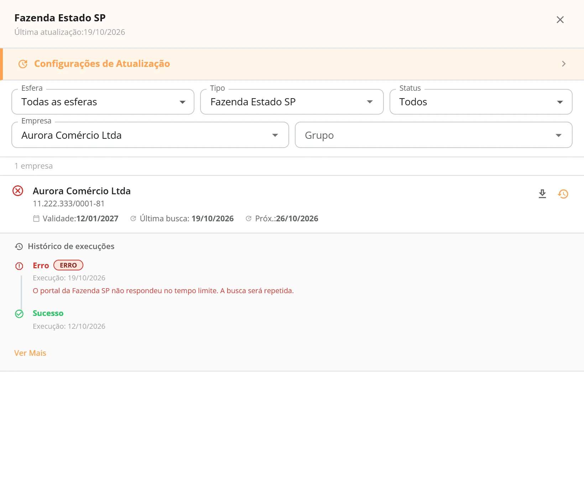Click the Validade date 12/01/2027
584x491 pixels.
tap(97, 218)
